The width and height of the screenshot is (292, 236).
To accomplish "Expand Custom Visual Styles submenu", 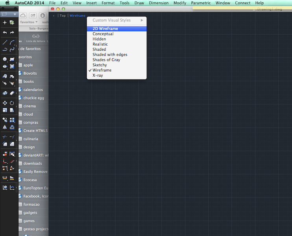I will click(117, 20).
